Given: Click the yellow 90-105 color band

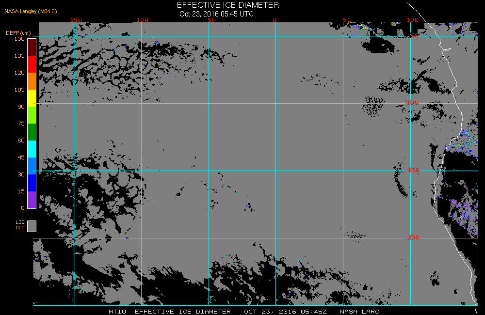Looking at the screenshot, I should tap(32, 98).
